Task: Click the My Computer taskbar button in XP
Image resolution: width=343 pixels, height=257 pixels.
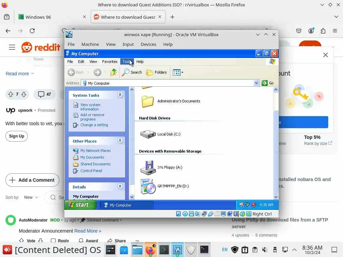Action: (126, 205)
